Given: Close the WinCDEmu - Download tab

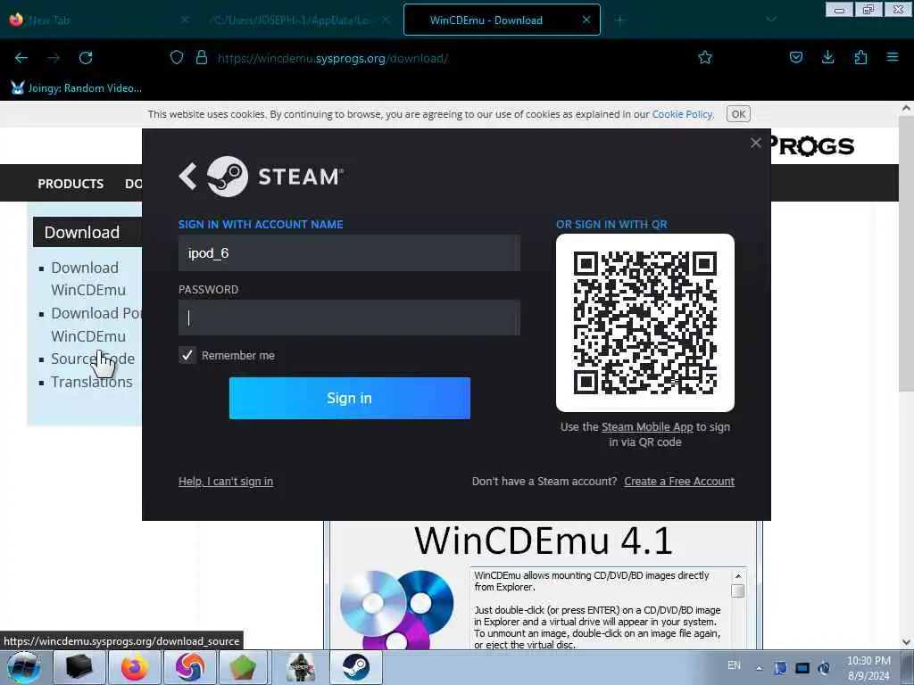Looking at the screenshot, I should (586, 20).
